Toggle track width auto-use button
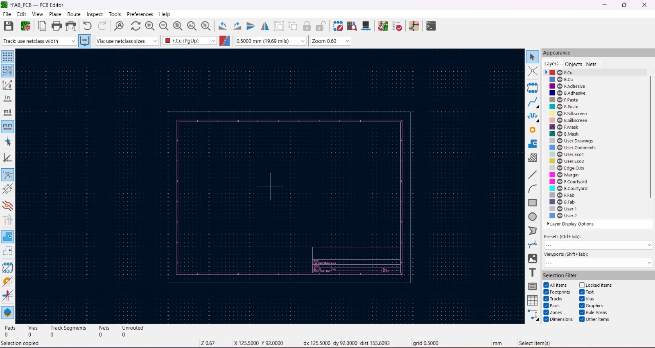 [84, 41]
